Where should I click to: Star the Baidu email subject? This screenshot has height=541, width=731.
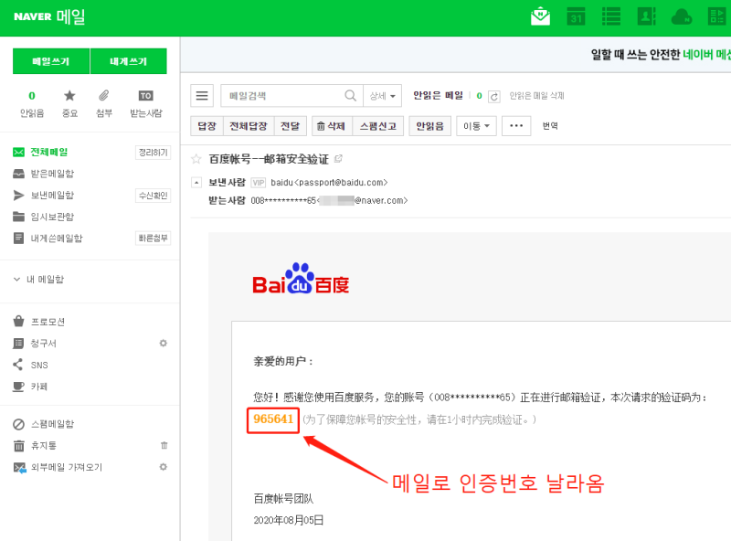point(196,159)
